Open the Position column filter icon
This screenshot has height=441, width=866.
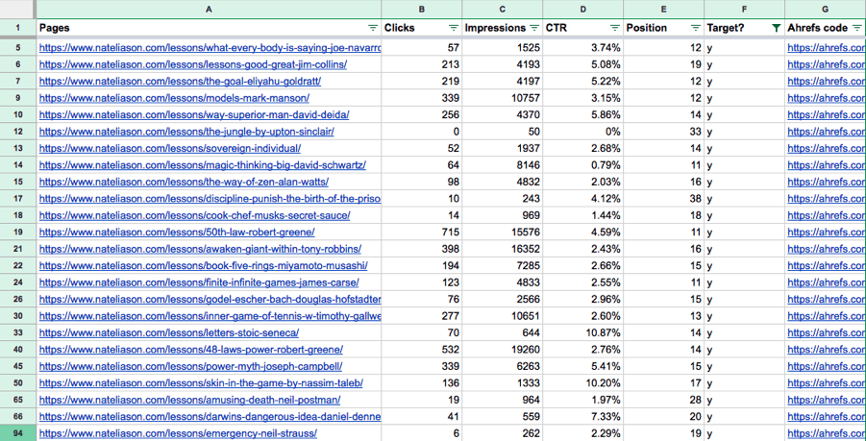click(x=695, y=28)
